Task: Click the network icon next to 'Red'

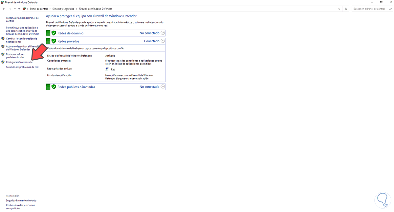Action: 107,69
